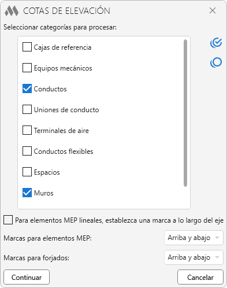
Task: Click the Muros label text
Action: (44, 193)
